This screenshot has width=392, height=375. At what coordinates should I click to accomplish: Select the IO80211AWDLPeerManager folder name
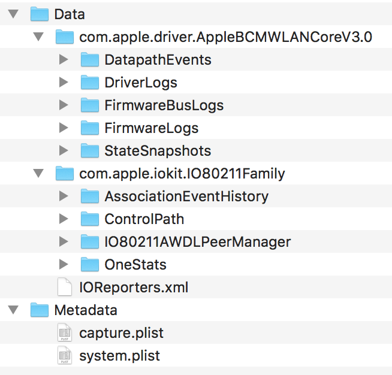(x=197, y=242)
